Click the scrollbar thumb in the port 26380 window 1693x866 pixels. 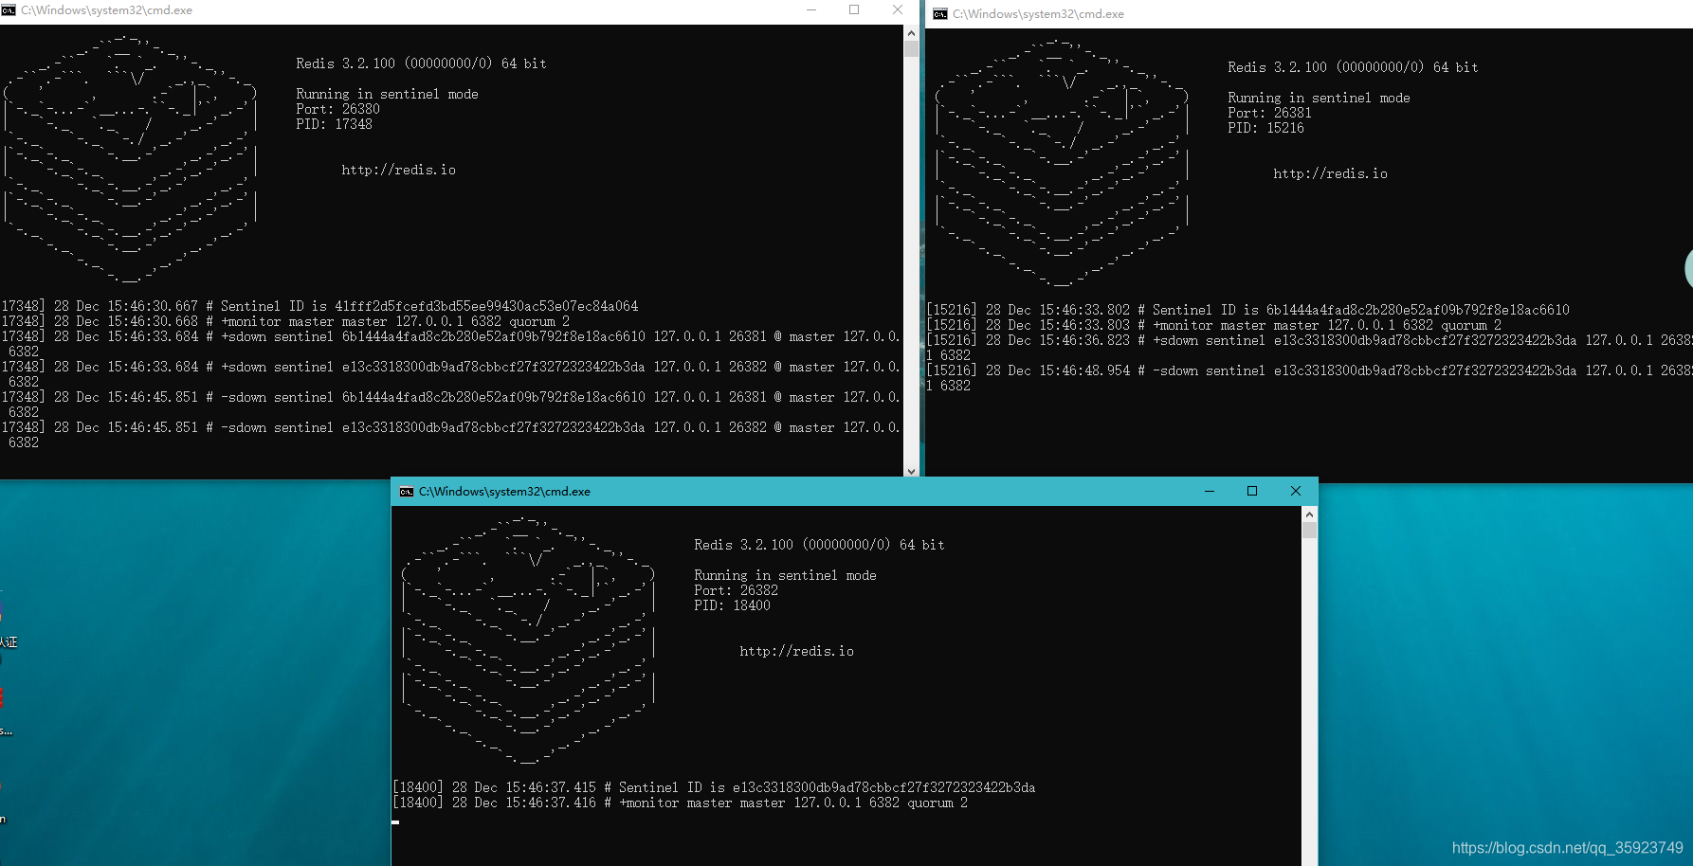pos(911,48)
